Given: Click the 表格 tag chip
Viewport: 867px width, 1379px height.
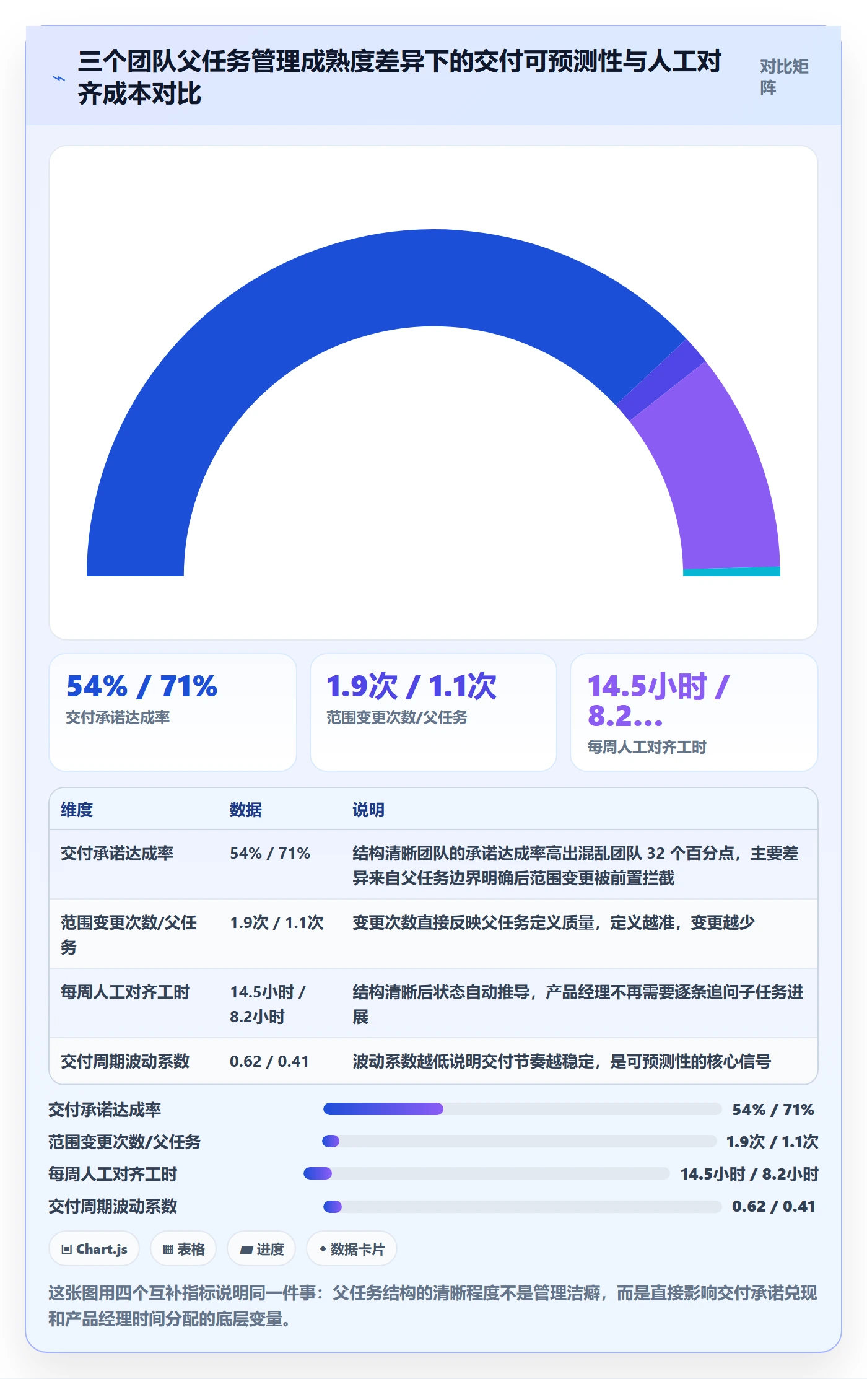Looking at the screenshot, I should pos(183,1249).
